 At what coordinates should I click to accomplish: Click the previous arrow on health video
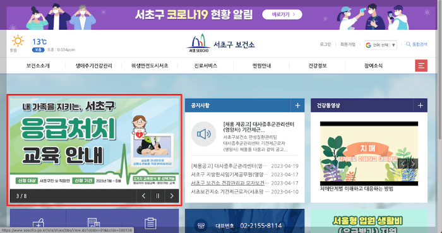pyautogui.click(x=403, y=164)
